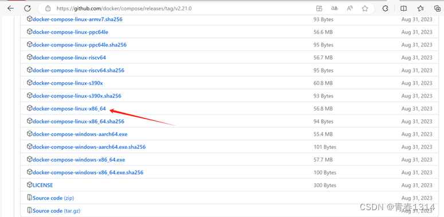Open docker-compose-linux-riscv64.sha256 link

[x=78, y=70]
